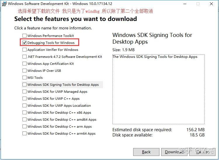Tick Windows SDK for Desktop C++ amd64 Apps
Image resolution: width=219 pixels, height=160 pixels.
click(x=25, y=120)
